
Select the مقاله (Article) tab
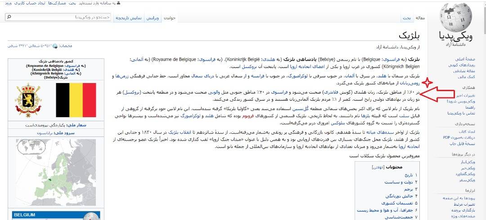[x=420, y=18]
